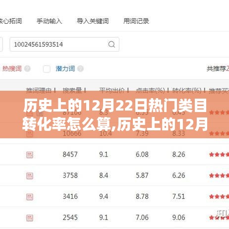Image resolution: width=229 pixels, height=229 pixels.
Task: Click search volume value 3416
Action: (x=70, y=196)
